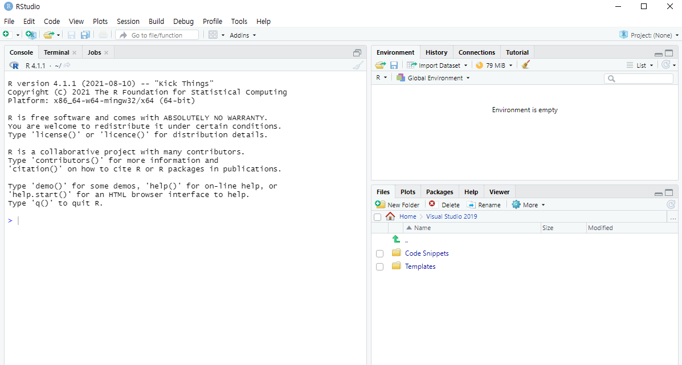682x365 pixels.
Task: Open the Profile menu
Action: pyautogui.click(x=213, y=21)
